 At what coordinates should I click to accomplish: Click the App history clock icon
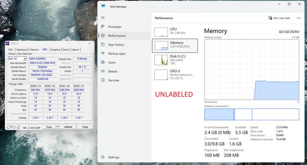click(x=103, y=44)
